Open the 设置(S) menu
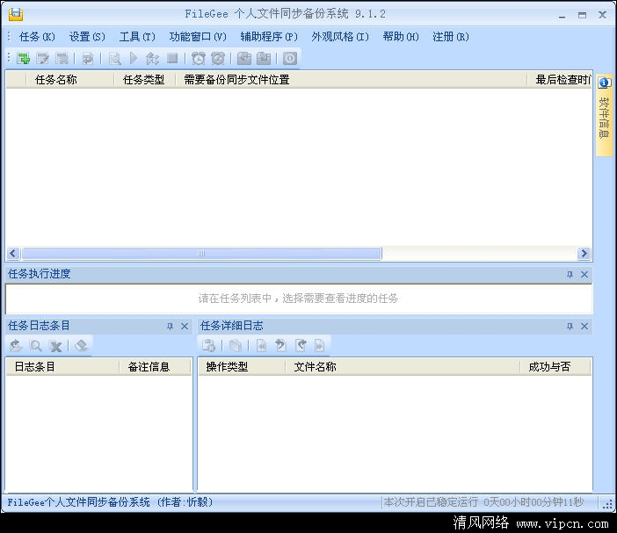Image resolution: width=617 pixels, height=533 pixels. tap(87, 37)
